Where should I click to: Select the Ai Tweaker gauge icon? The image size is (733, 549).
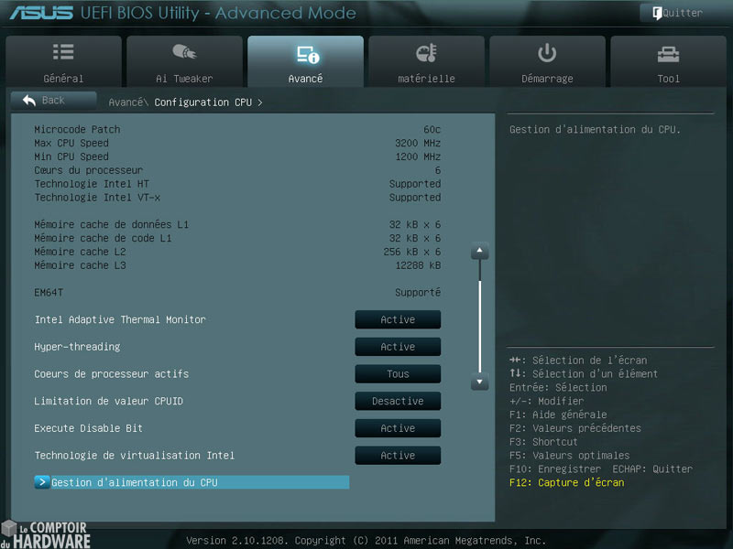click(x=184, y=52)
